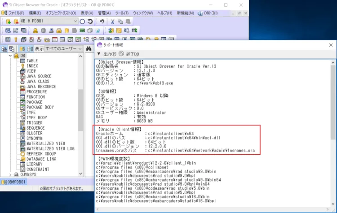Select MATERIALIZED VIEW LOG tree item
The image size is (337, 213).
point(50,148)
